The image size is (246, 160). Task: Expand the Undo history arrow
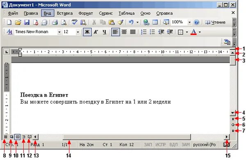pos(137,22)
